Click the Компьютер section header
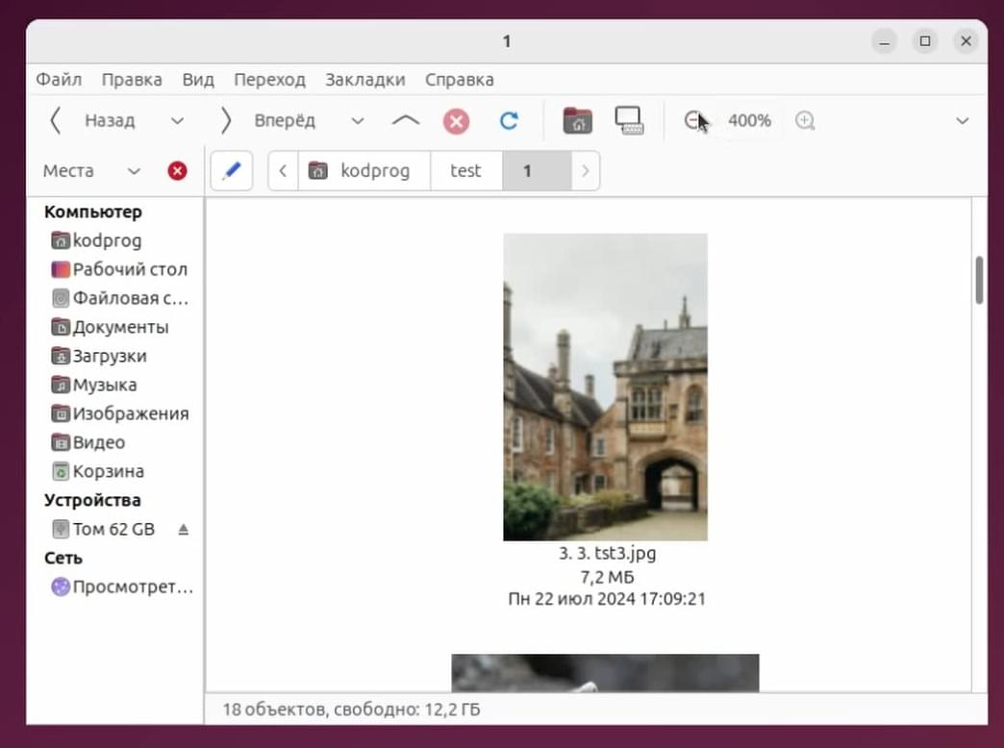The height and width of the screenshot is (748, 1004). [x=93, y=212]
